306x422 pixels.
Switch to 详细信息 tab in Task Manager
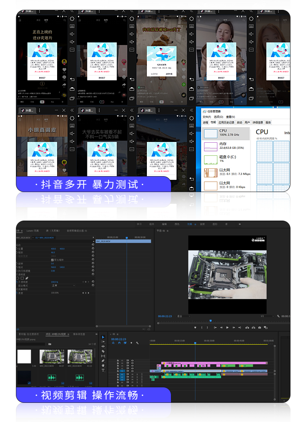258,122
